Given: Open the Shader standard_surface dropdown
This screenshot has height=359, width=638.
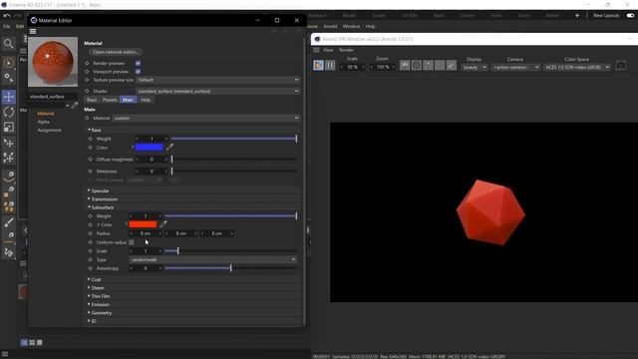Looking at the screenshot, I should (x=218, y=91).
